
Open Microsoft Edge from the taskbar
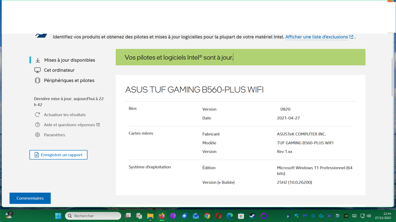click(x=230, y=216)
